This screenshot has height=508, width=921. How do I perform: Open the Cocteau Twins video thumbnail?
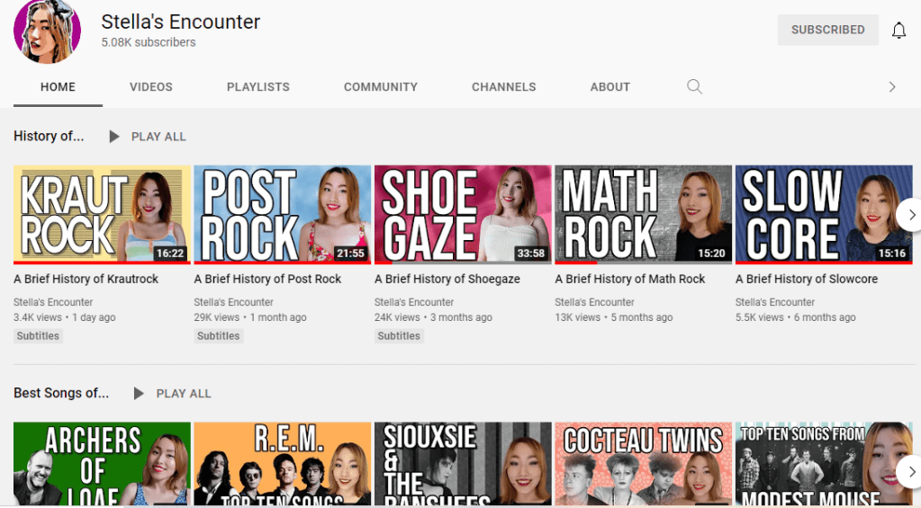[x=642, y=464]
